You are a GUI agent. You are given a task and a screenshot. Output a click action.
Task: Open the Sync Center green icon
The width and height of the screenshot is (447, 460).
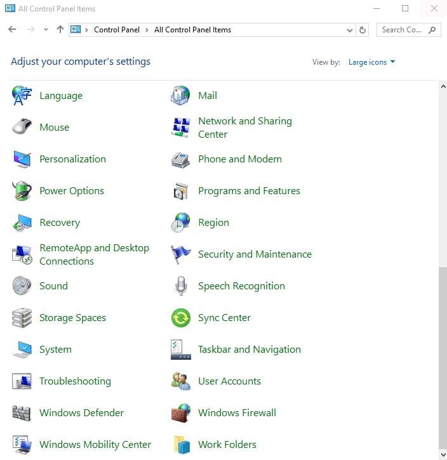pyautogui.click(x=181, y=318)
